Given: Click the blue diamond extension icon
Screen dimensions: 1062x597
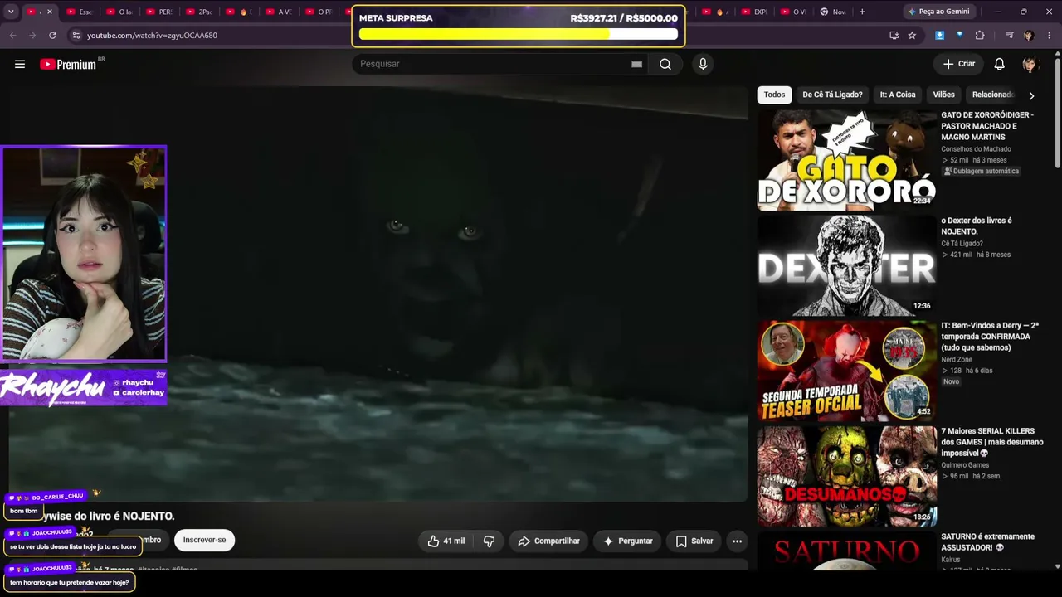Looking at the screenshot, I should [x=960, y=36].
